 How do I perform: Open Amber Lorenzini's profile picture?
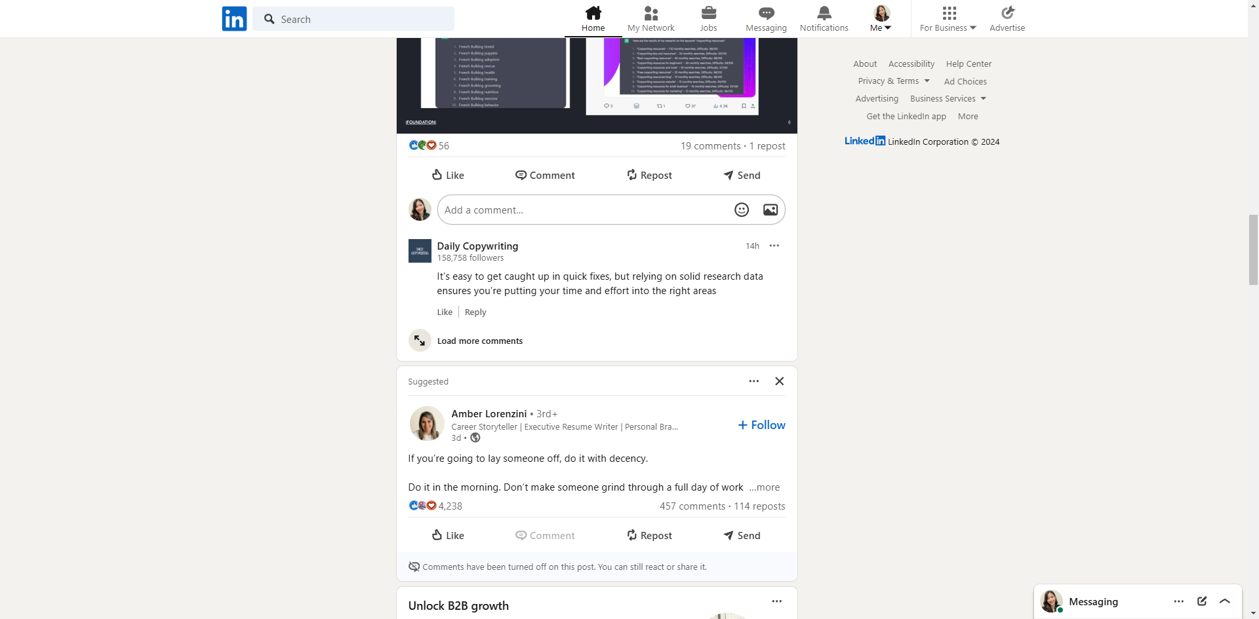pyautogui.click(x=427, y=424)
